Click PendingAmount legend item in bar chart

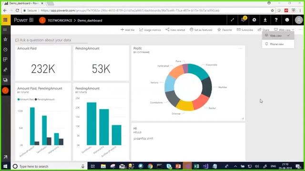coord(44,99)
